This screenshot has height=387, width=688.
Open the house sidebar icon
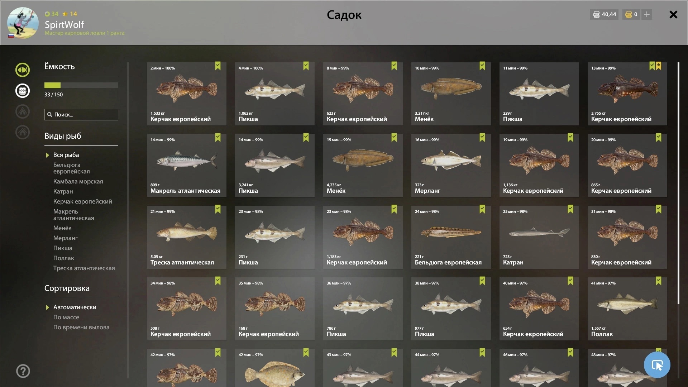(x=22, y=132)
